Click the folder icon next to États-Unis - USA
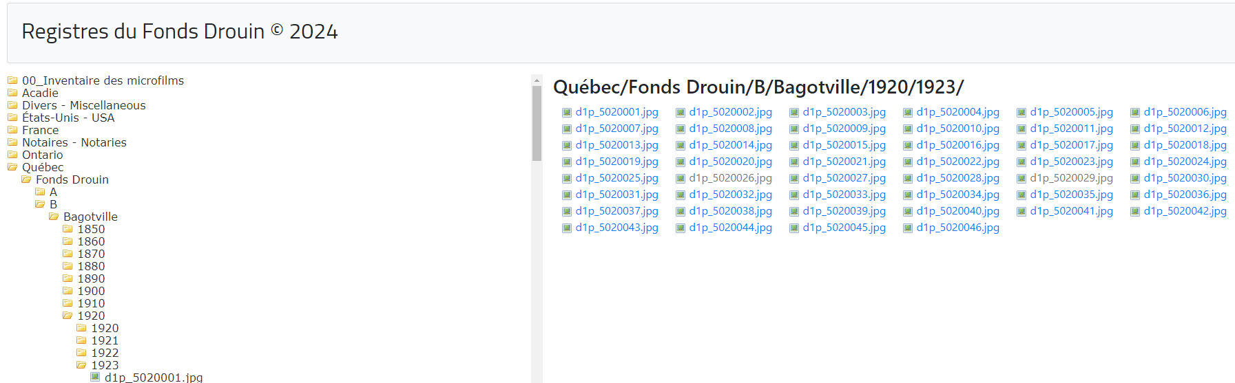 12,118
